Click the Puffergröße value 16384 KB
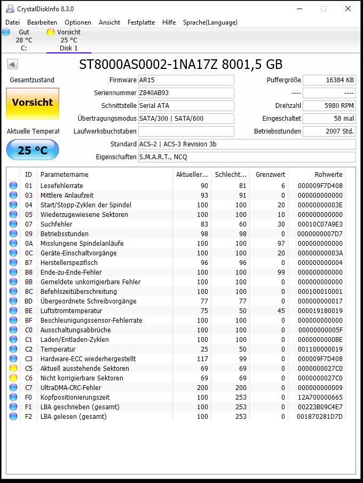 tap(329, 80)
